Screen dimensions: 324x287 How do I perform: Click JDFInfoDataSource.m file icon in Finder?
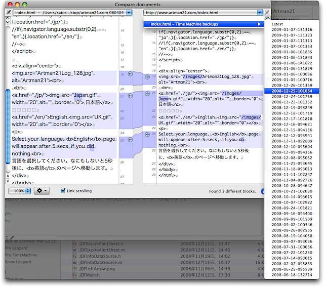74,262
